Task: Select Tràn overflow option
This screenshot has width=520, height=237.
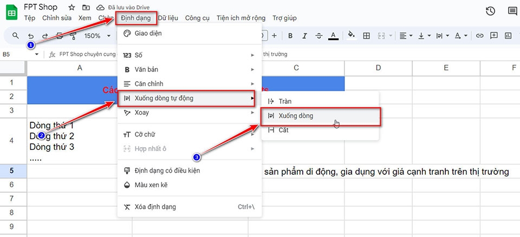Action: pyautogui.click(x=320, y=101)
